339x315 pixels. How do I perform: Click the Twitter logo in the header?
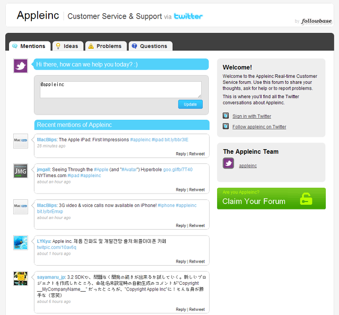(x=189, y=16)
